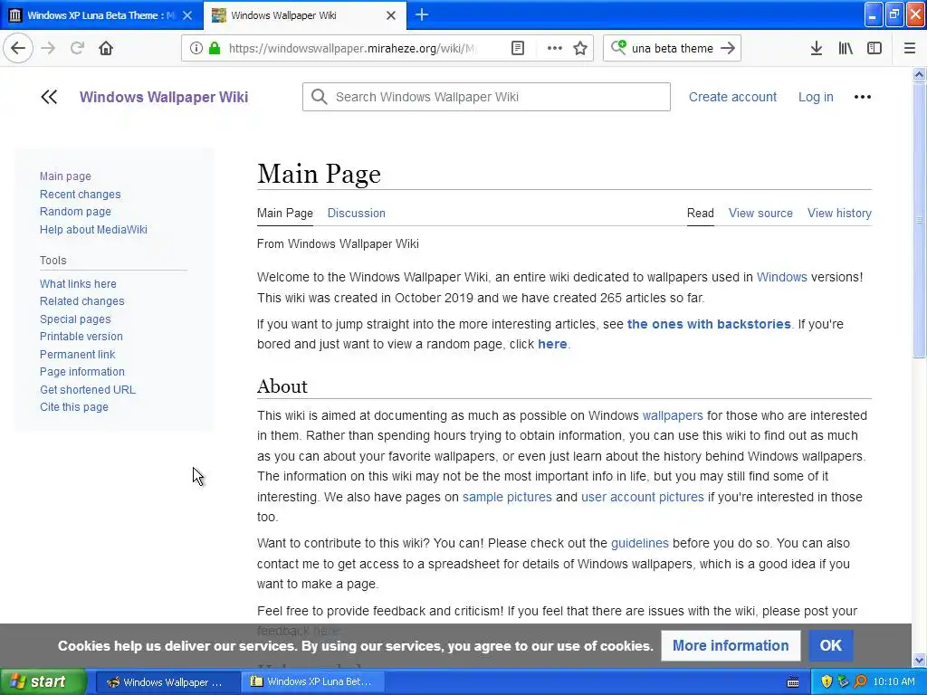This screenshot has height=695, width=927.
Task: Click Printable version link
Action: point(81,337)
